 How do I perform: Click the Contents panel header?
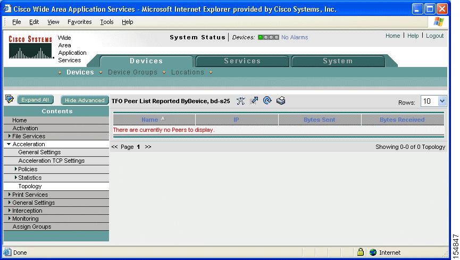tap(56, 111)
